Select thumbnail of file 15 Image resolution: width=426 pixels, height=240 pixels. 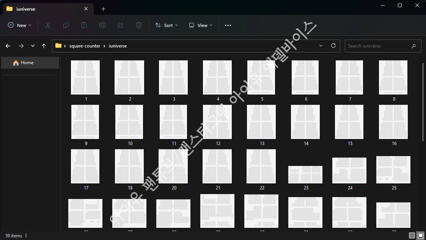click(349, 122)
